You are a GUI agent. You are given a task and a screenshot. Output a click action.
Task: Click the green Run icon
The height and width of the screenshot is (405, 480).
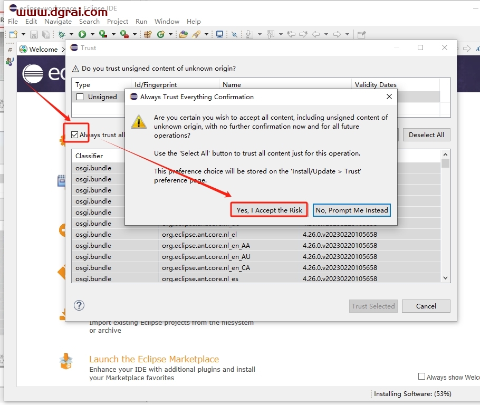tap(82, 34)
